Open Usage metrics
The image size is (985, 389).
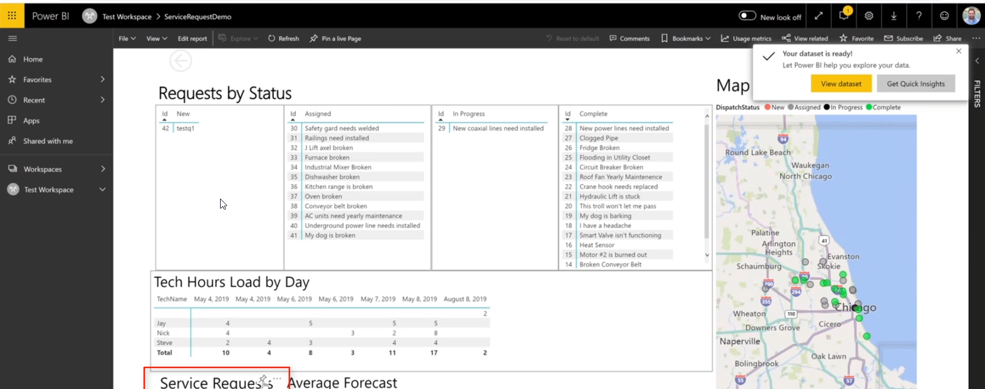746,39
